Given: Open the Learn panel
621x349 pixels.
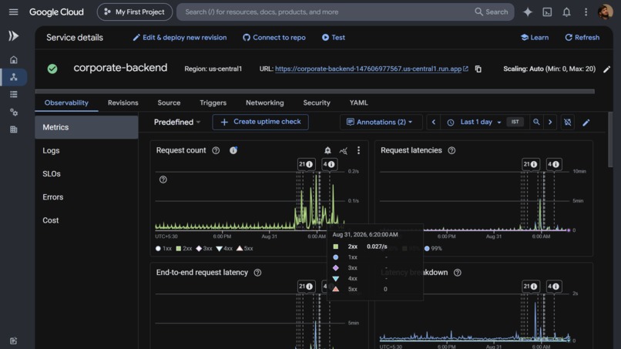Looking at the screenshot, I should point(535,37).
